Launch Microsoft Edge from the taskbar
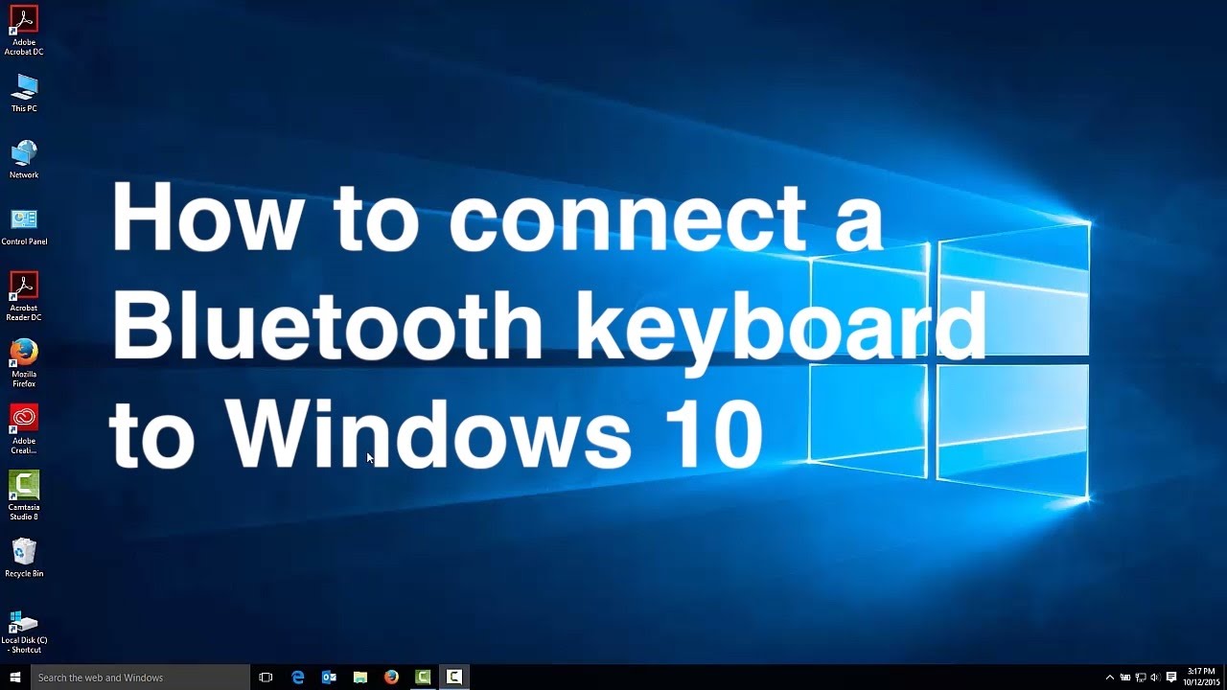The image size is (1227, 690). [298, 678]
